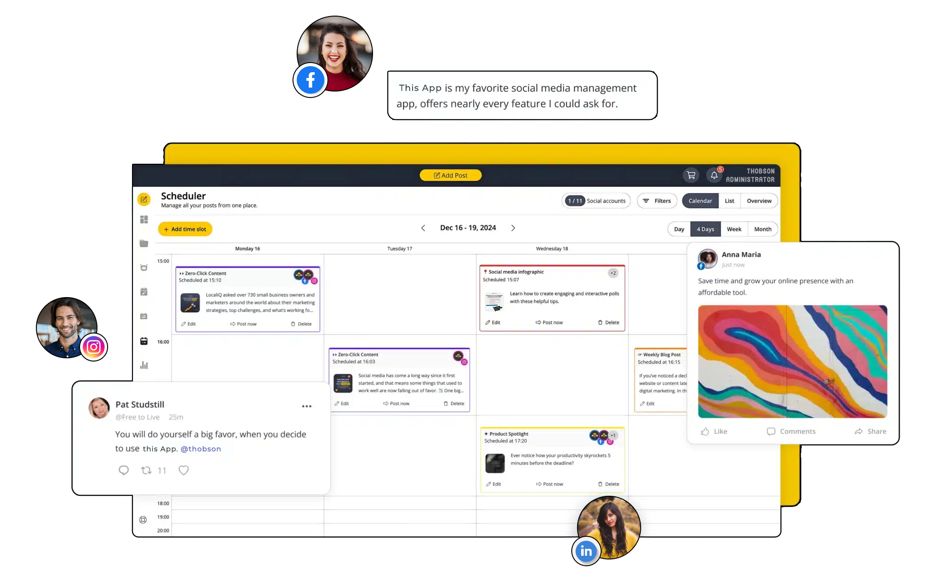Switch to the Month view tab
The height and width of the screenshot is (580, 942).
763,229
